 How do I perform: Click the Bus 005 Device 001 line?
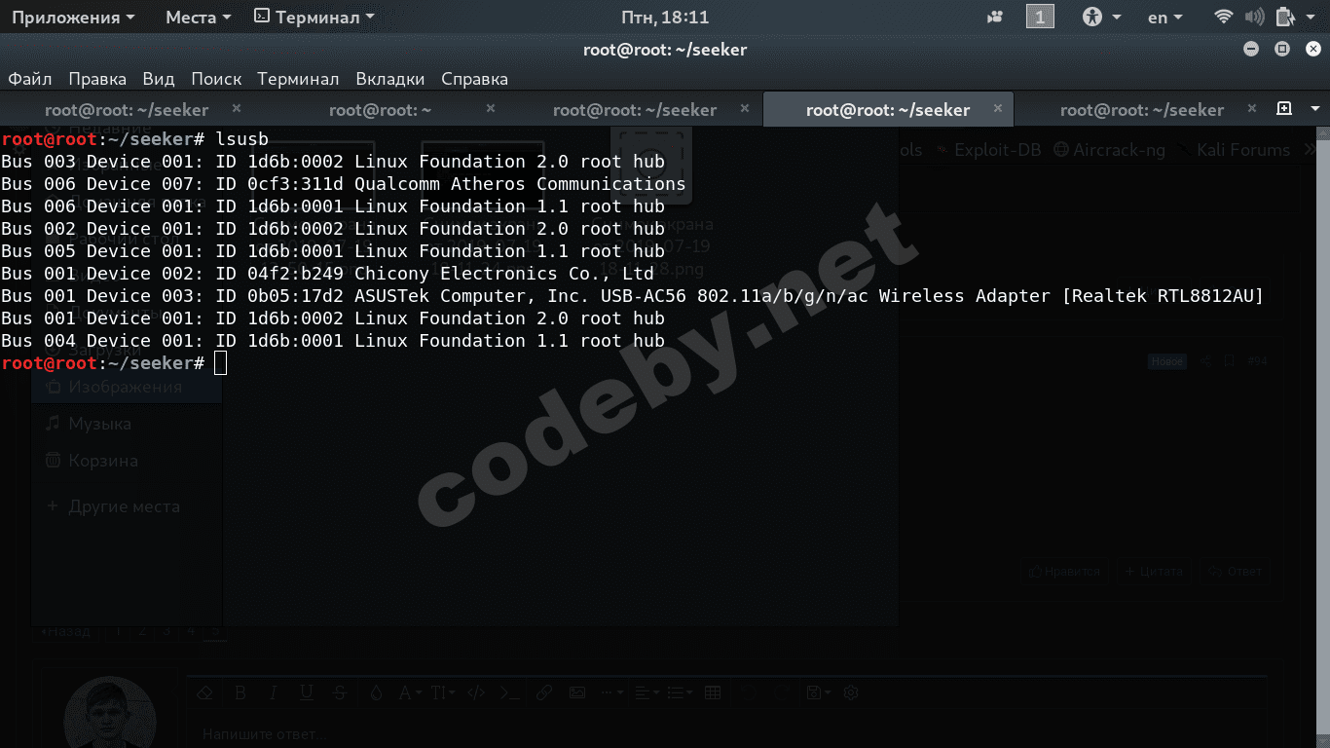coord(333,251)
